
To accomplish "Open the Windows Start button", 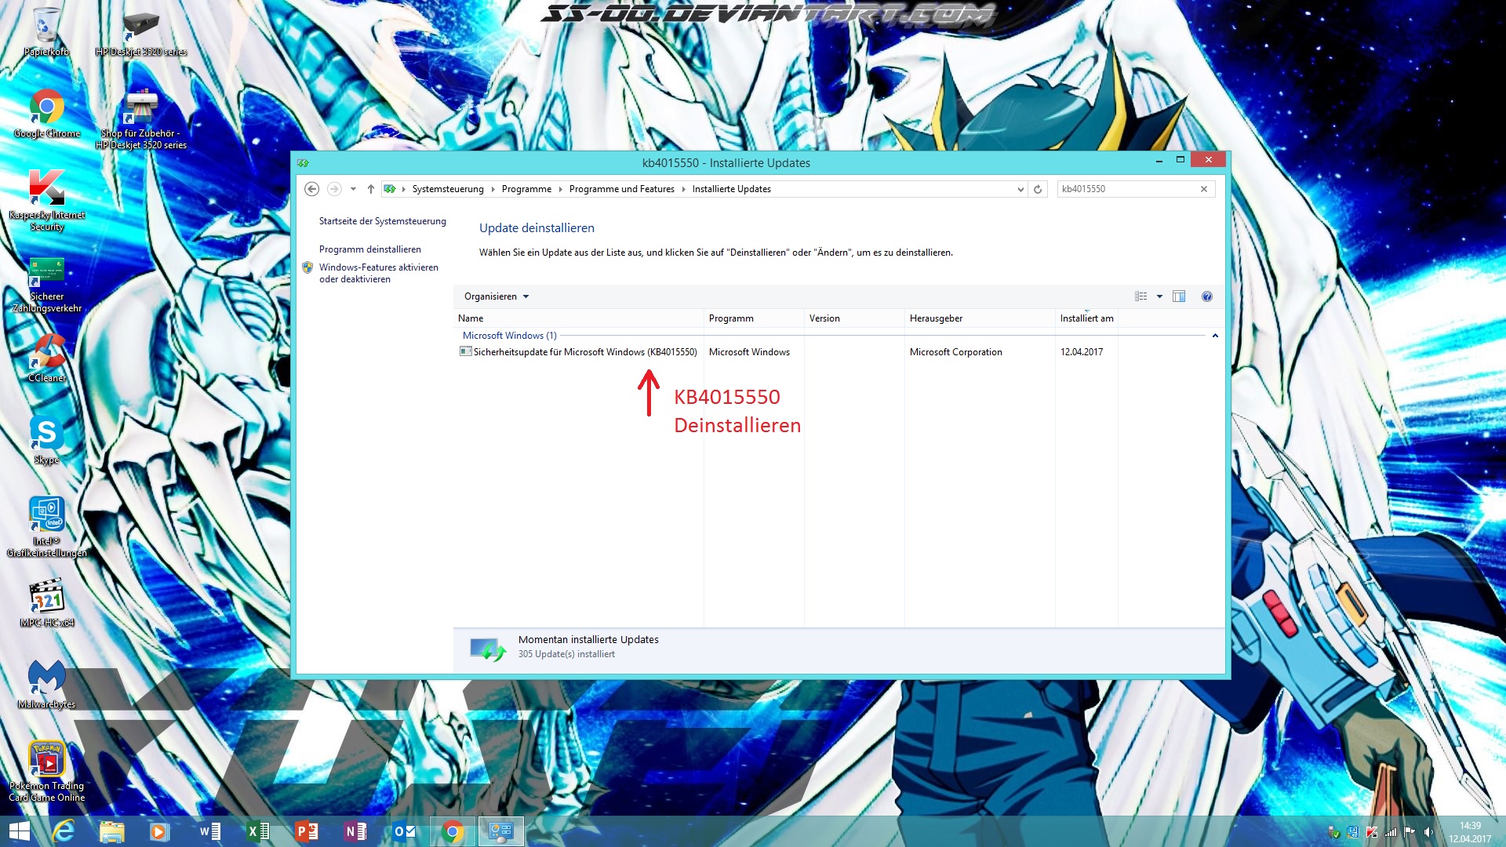I will [x=19, y=831].
